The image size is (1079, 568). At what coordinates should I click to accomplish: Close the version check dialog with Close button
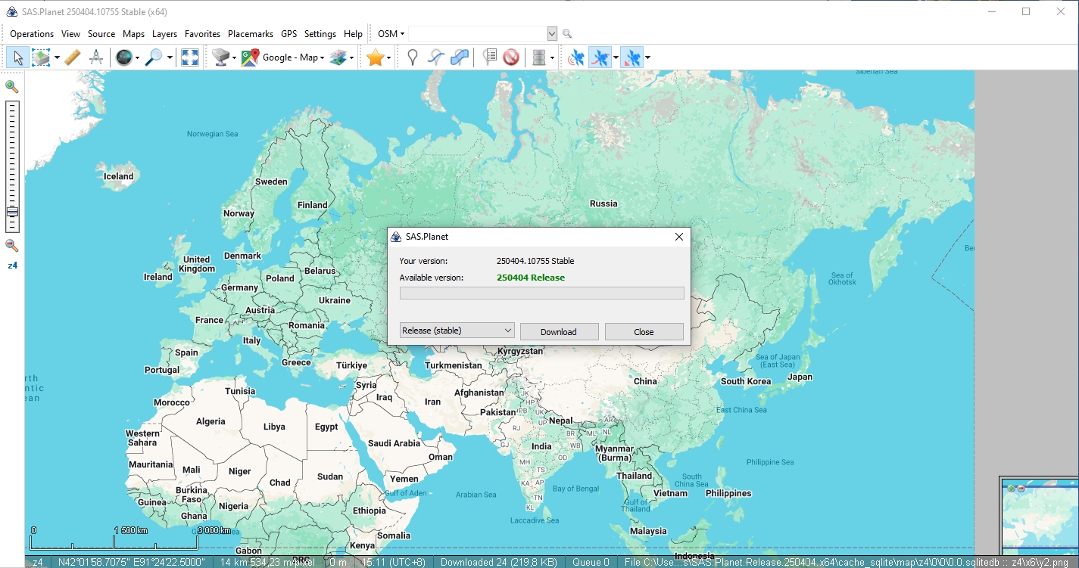644,331
